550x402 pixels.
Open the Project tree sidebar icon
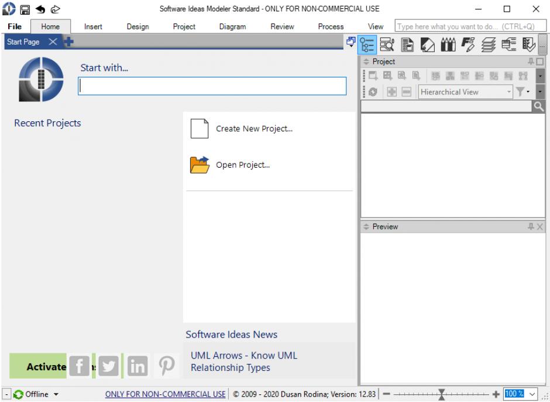click(x=367, y=45)
